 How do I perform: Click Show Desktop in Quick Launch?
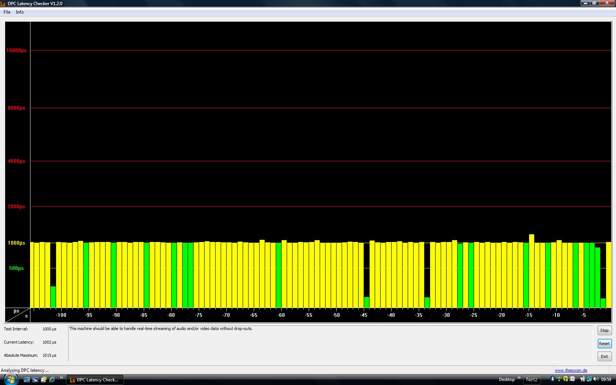click(27, 379)
